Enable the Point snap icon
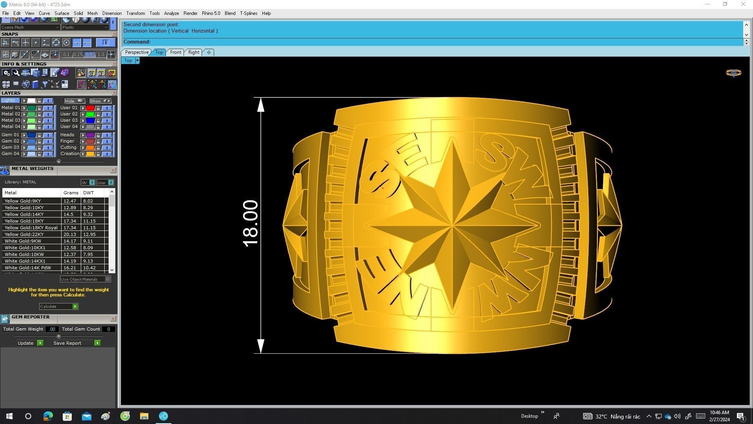Viewport: 753px width, 424px height. point(36,42)
